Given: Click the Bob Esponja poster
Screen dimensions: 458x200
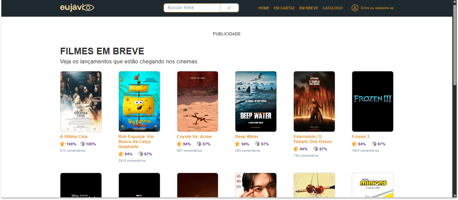Looking at the screenshot, I should [x=139, y=101].
